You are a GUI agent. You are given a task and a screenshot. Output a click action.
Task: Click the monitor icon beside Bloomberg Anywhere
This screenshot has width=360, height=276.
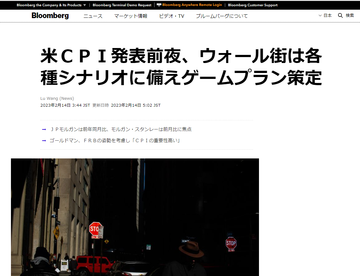(159, 5)
